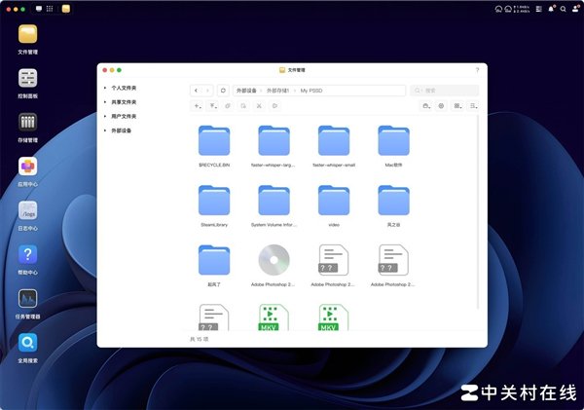Open the sort order dropdown
Screen dimensions: 584x410
pyautogui.click(x=473, y=106)
